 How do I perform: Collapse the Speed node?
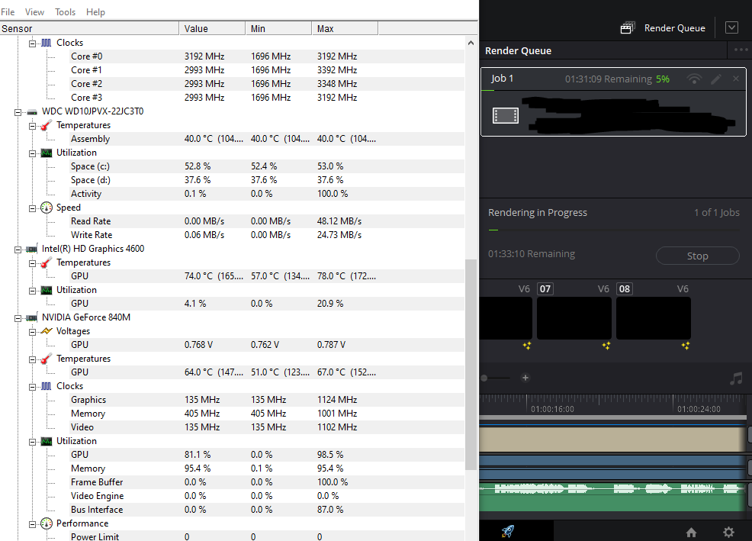pyautogui.click(x=32, y=208)
